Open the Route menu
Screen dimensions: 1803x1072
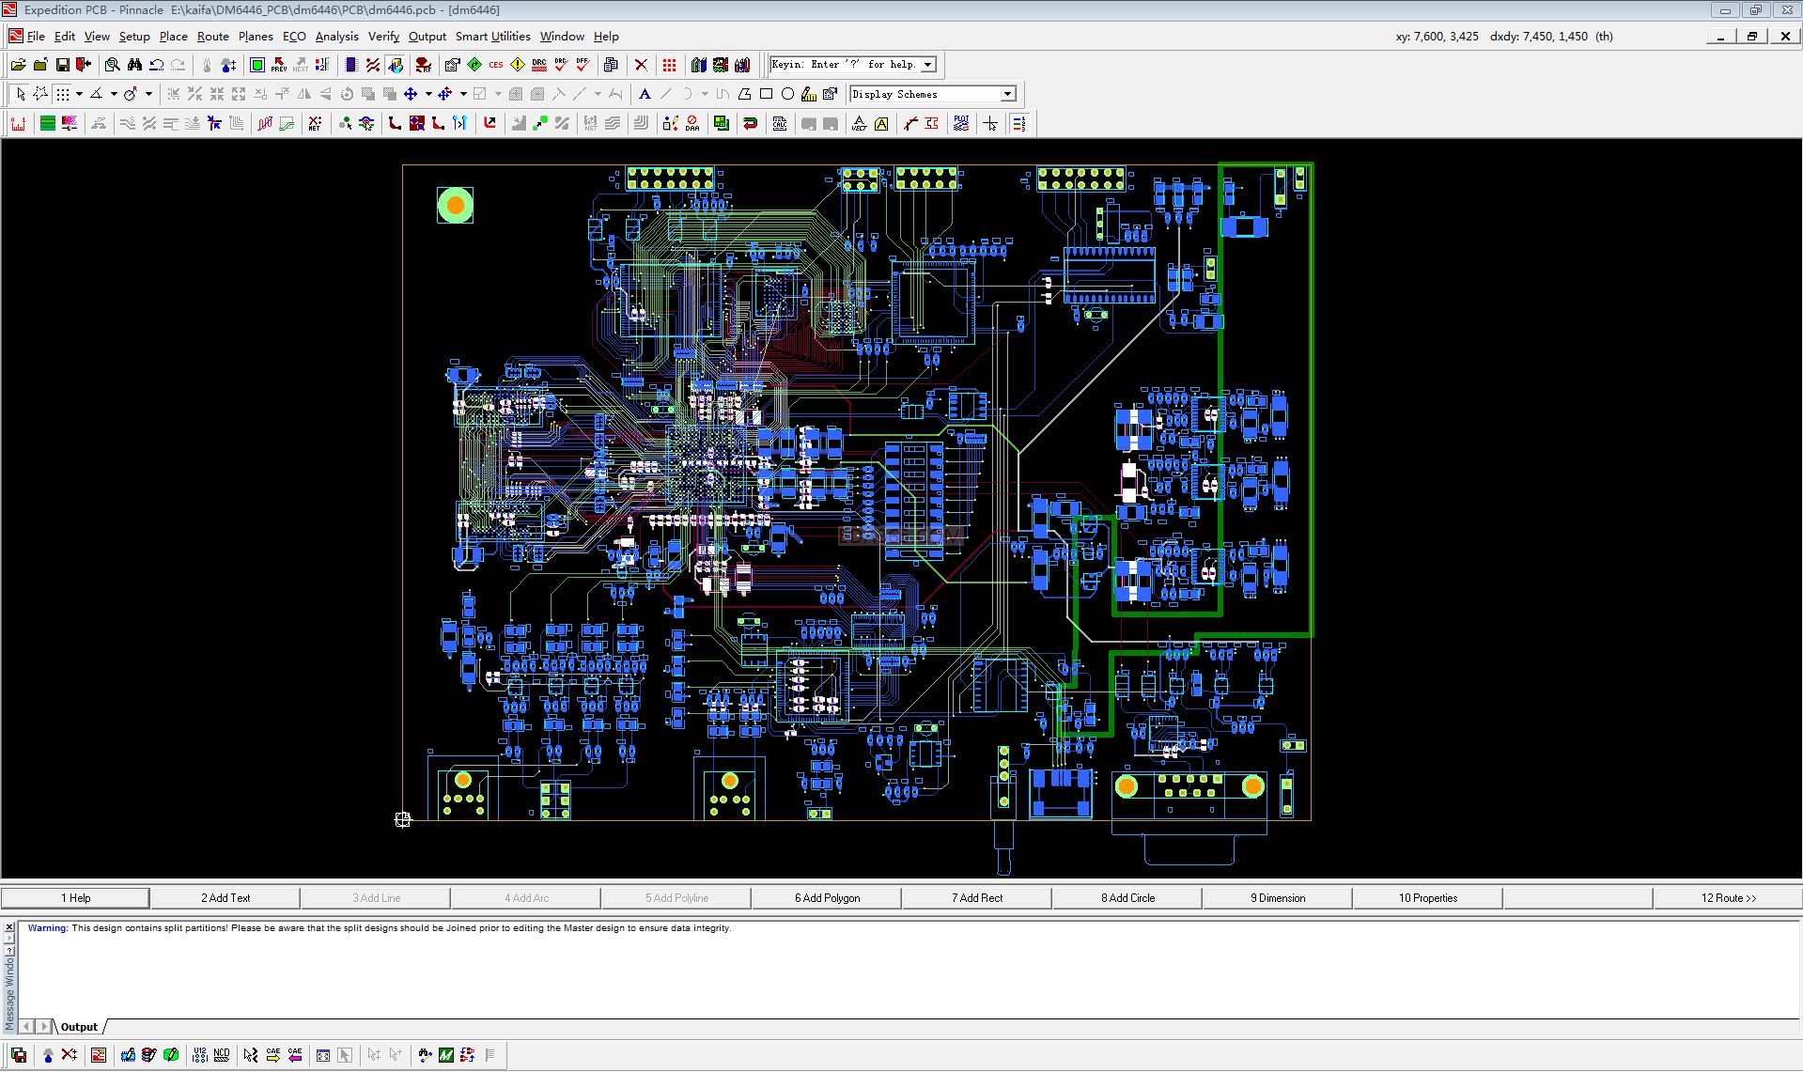(212, 37)
